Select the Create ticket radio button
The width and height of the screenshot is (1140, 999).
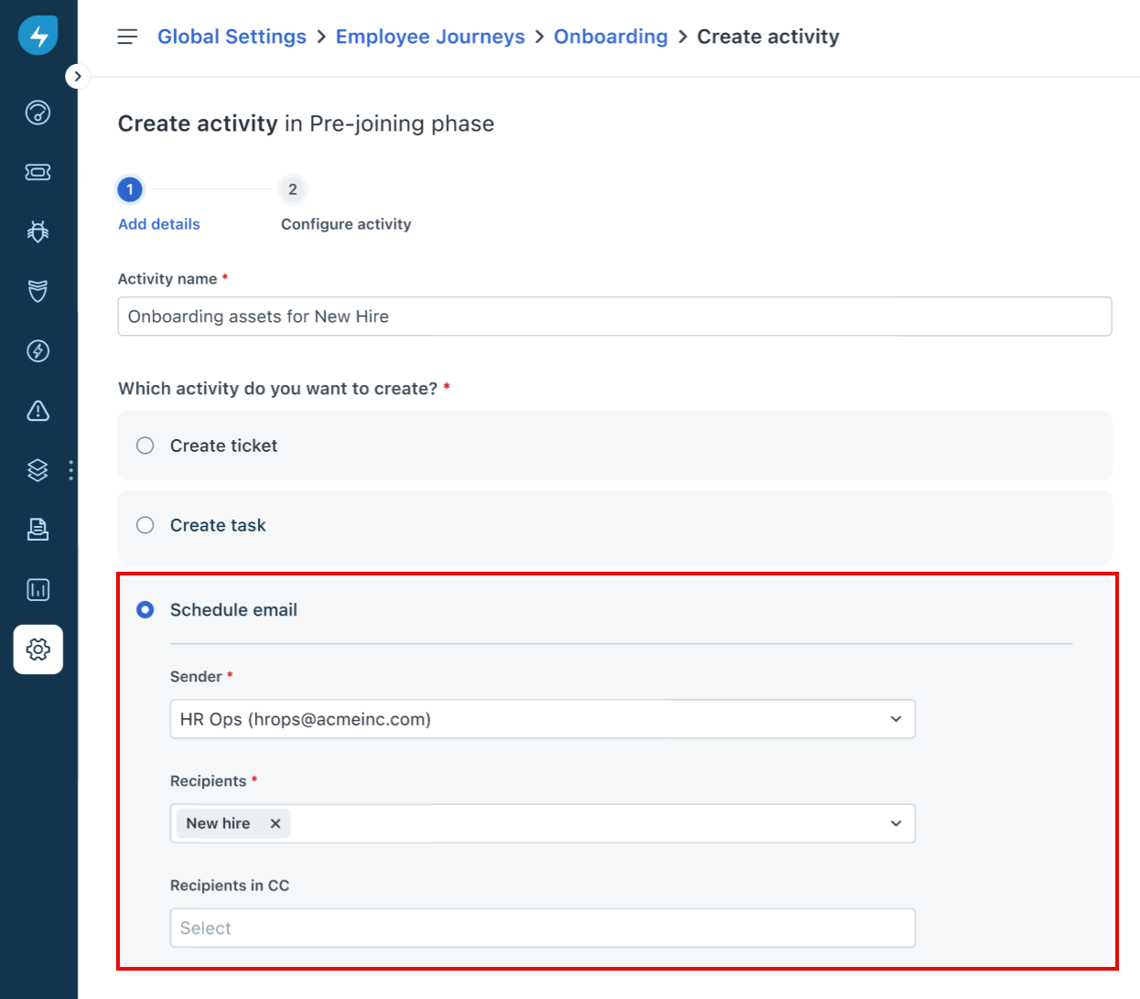(x=145, y=446)
